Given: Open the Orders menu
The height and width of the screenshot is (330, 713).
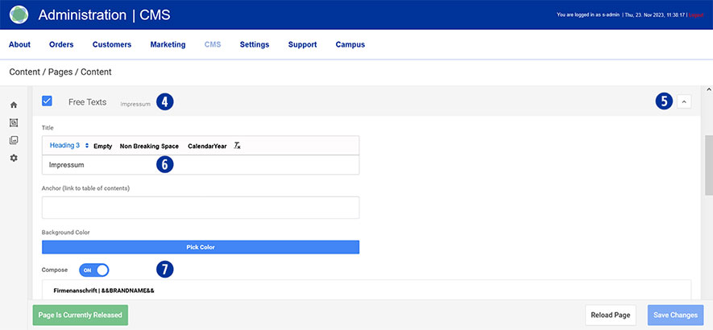Looking at the screenshot, I should 61,45.
